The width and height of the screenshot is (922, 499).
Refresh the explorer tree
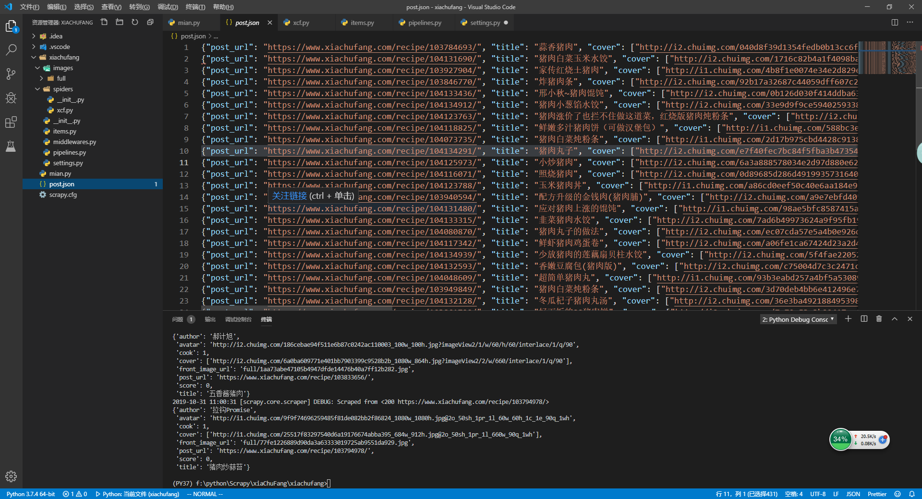click(135, 22)
